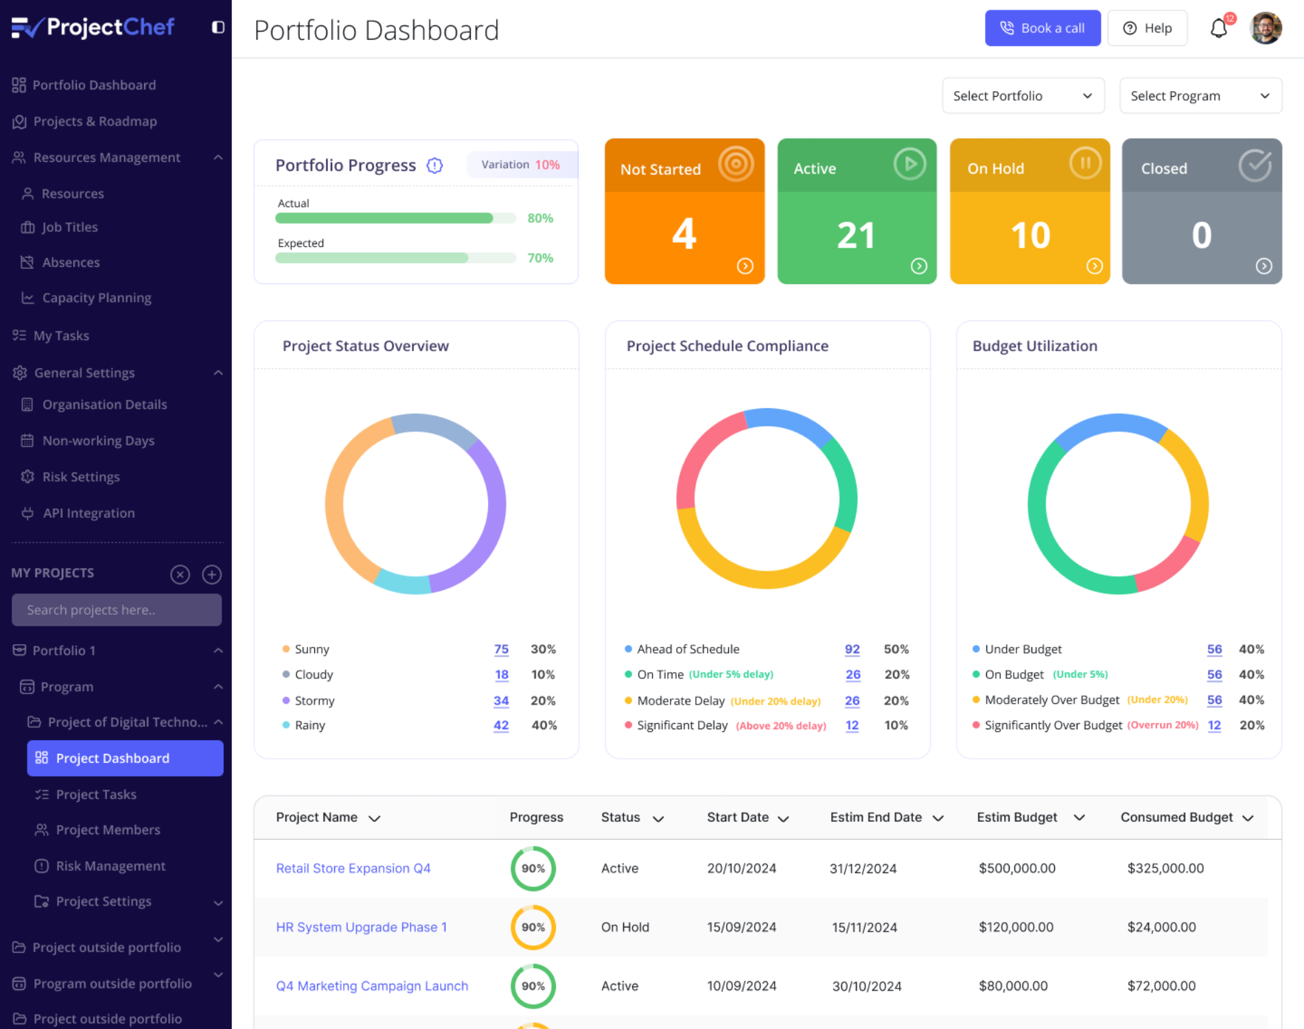
Task: Add a new project with plus icon
Action: tap(211, 574)
